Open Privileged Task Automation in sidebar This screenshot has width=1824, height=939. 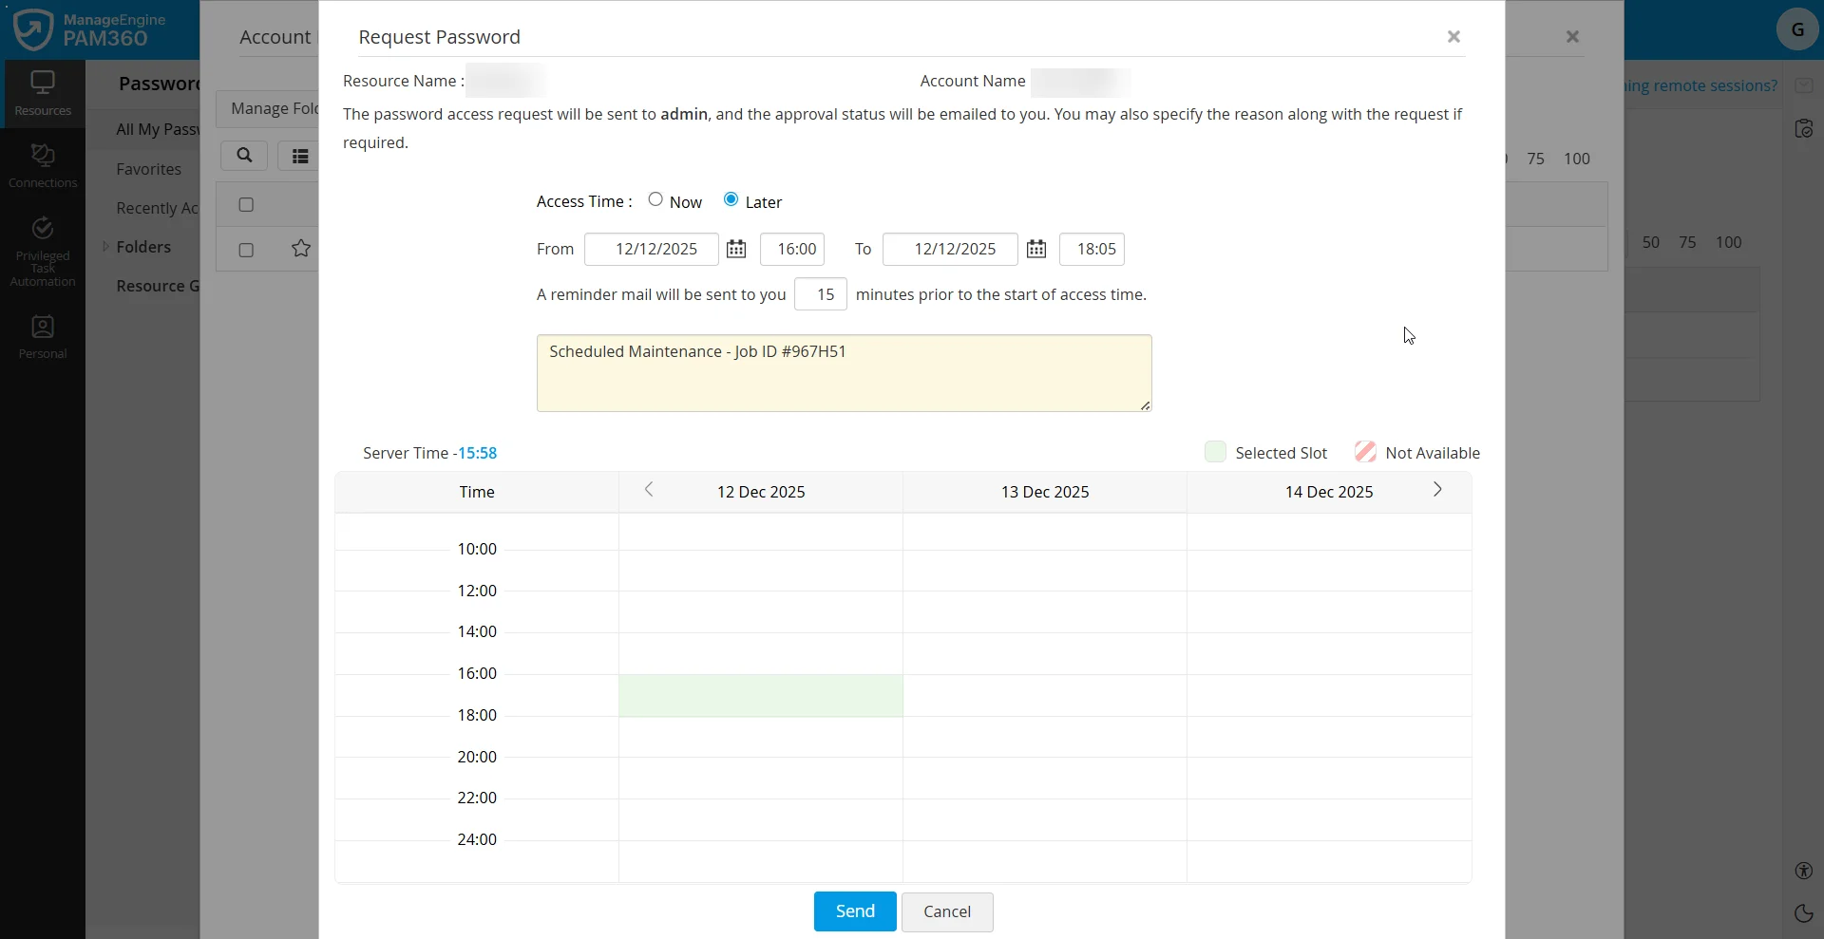pyautogui.click(x=43, y=253)
